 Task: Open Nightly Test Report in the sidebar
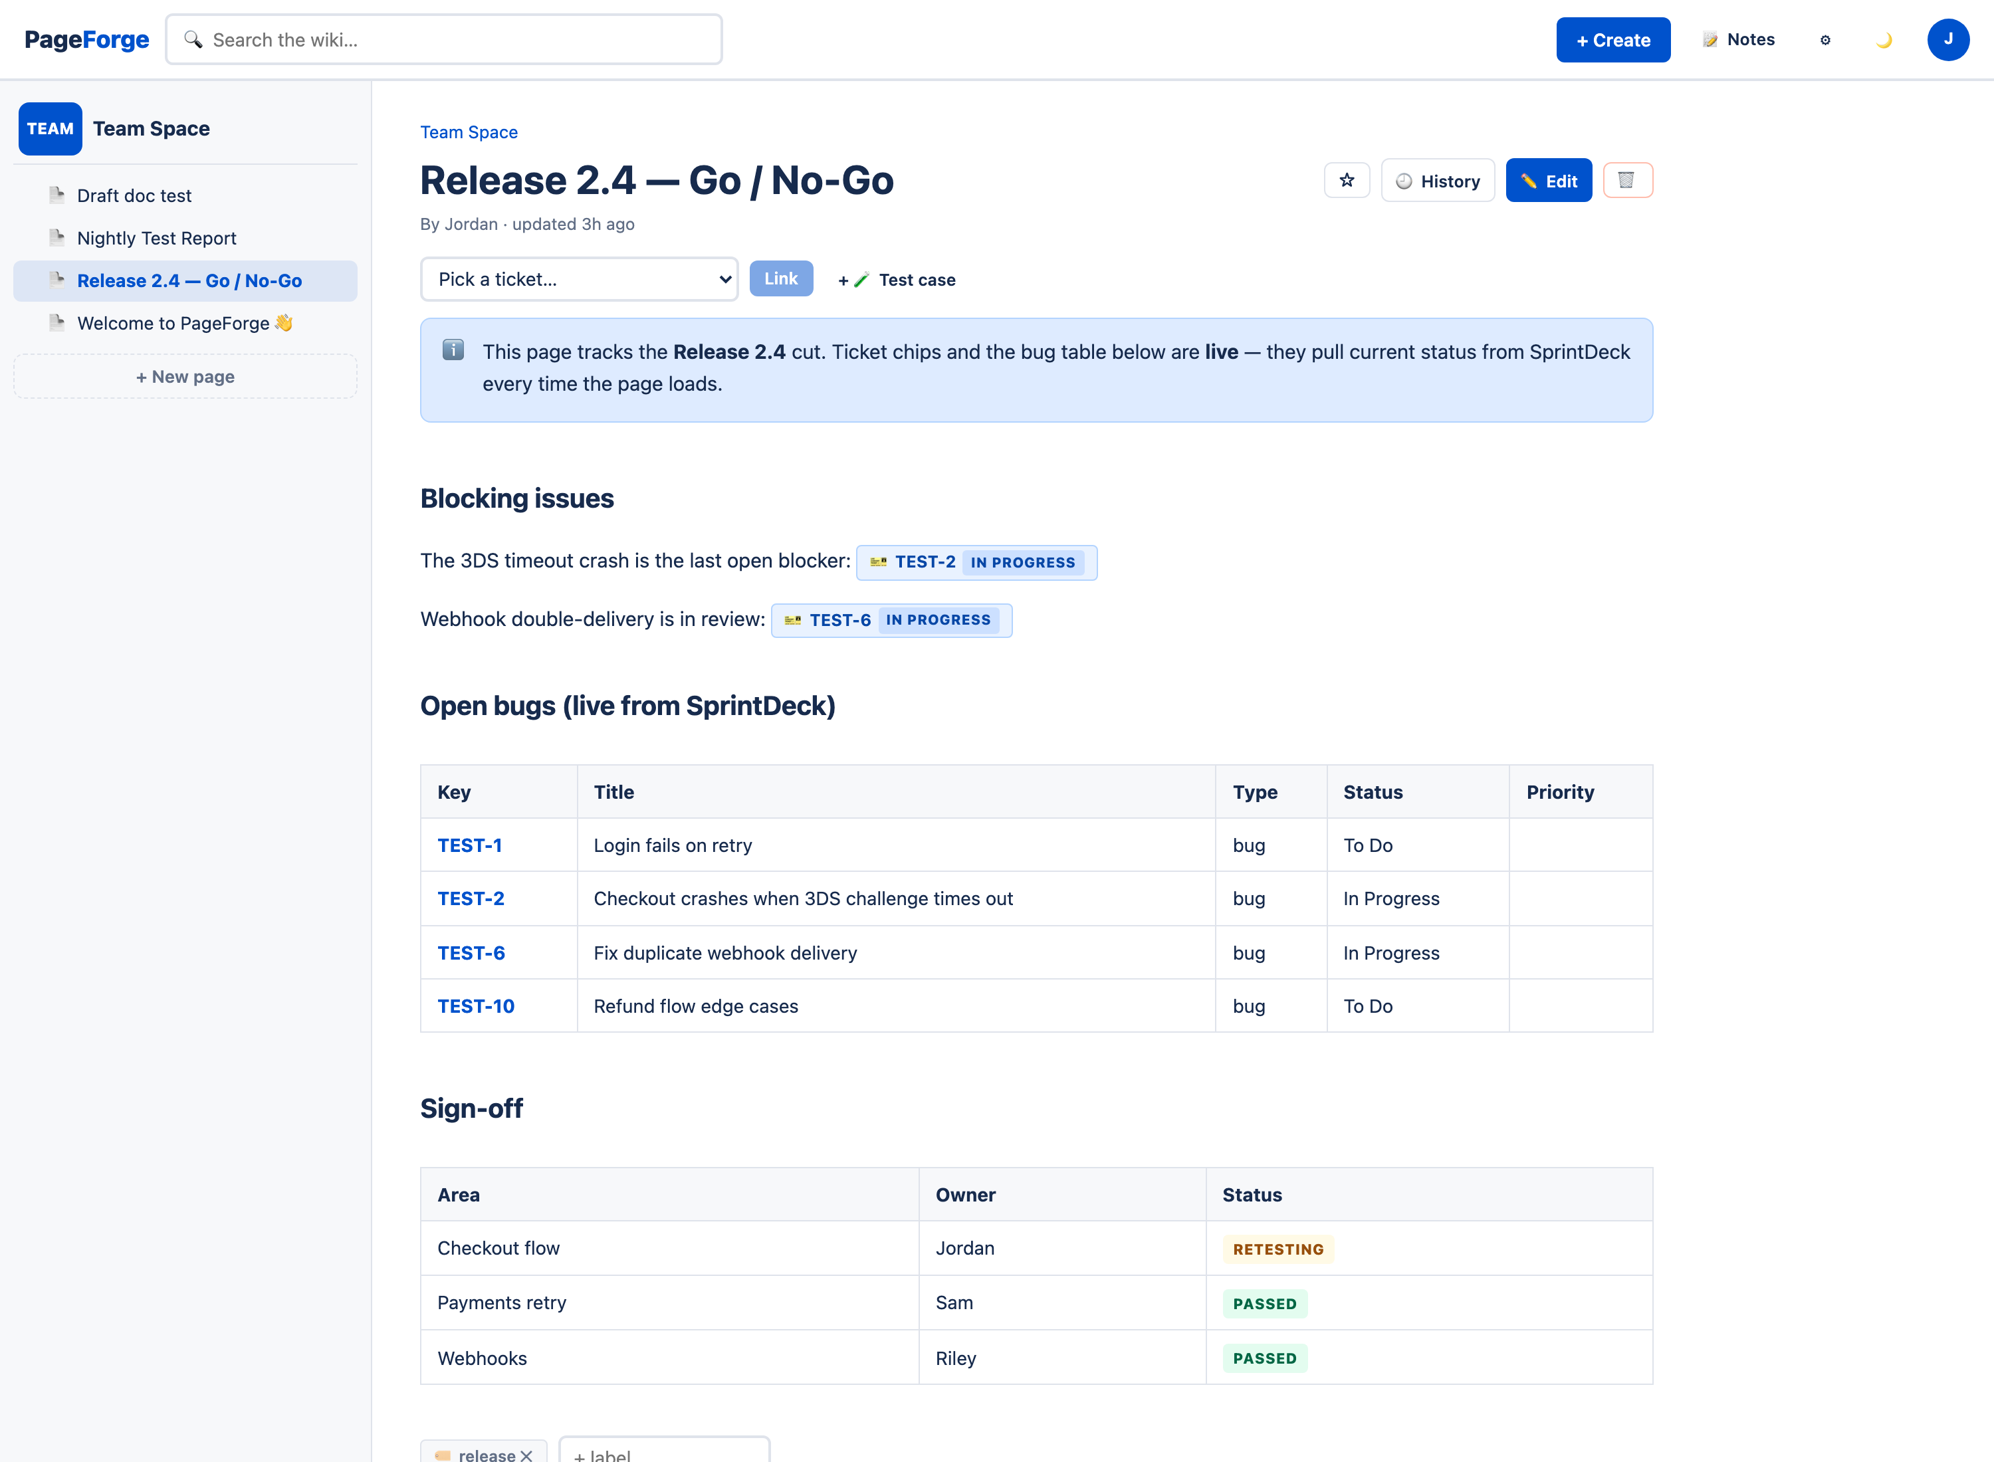(185, 238)
